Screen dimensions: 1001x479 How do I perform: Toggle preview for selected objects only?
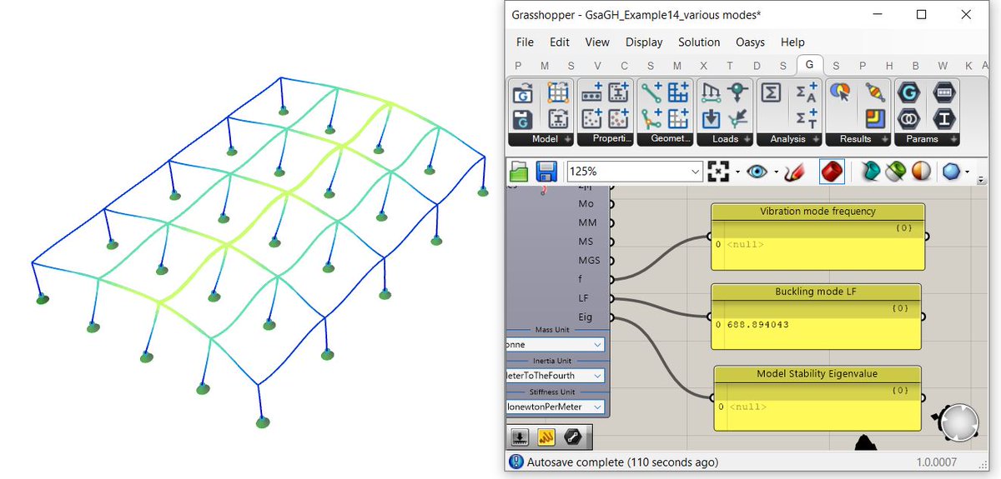921,172
